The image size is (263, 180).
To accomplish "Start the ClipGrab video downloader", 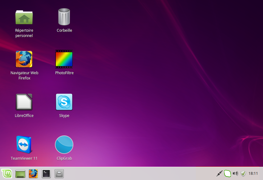I will (x=64, y=144).
